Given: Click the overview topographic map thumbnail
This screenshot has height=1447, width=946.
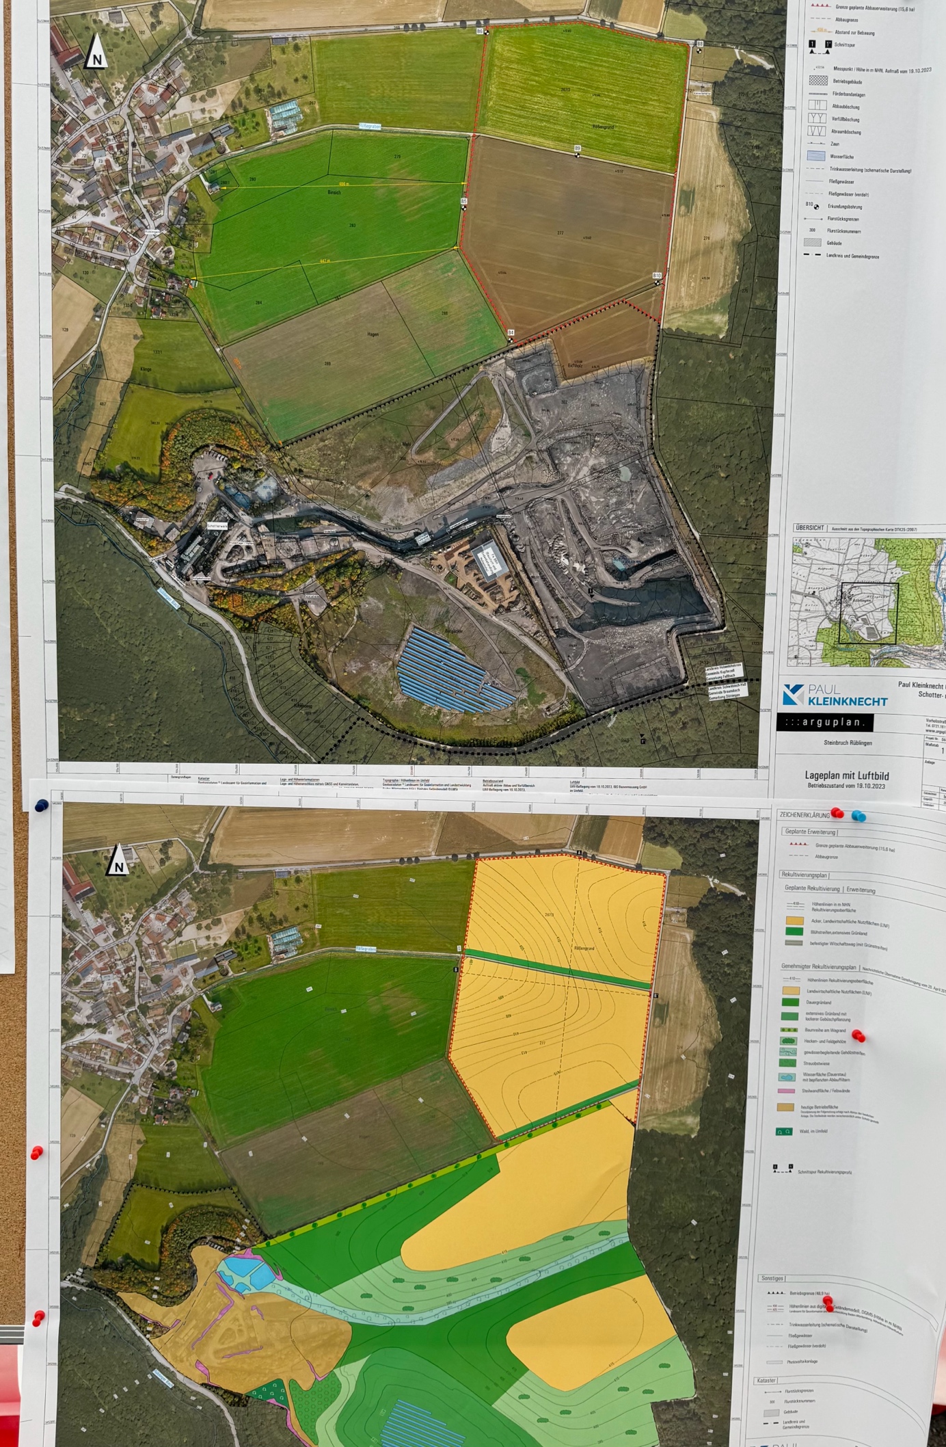Looking at the screenshot, I should point(868,602).
